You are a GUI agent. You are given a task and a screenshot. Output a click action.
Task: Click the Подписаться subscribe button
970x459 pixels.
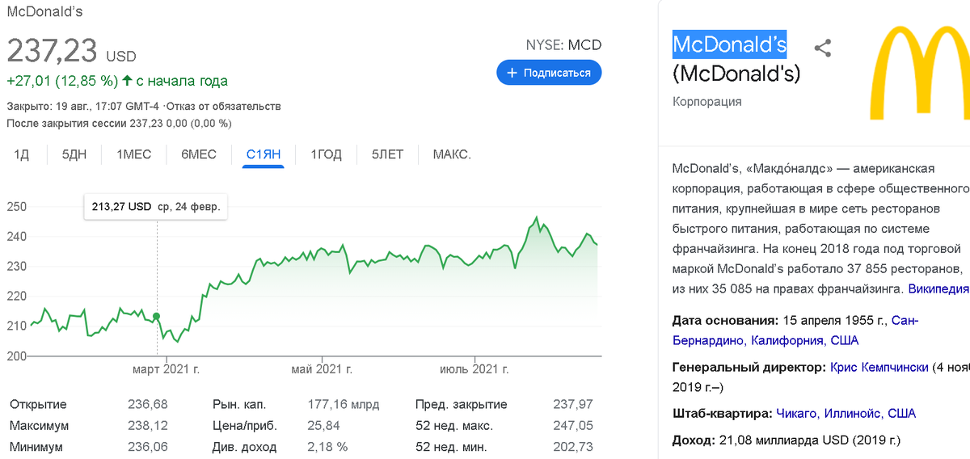coord(549,73)
